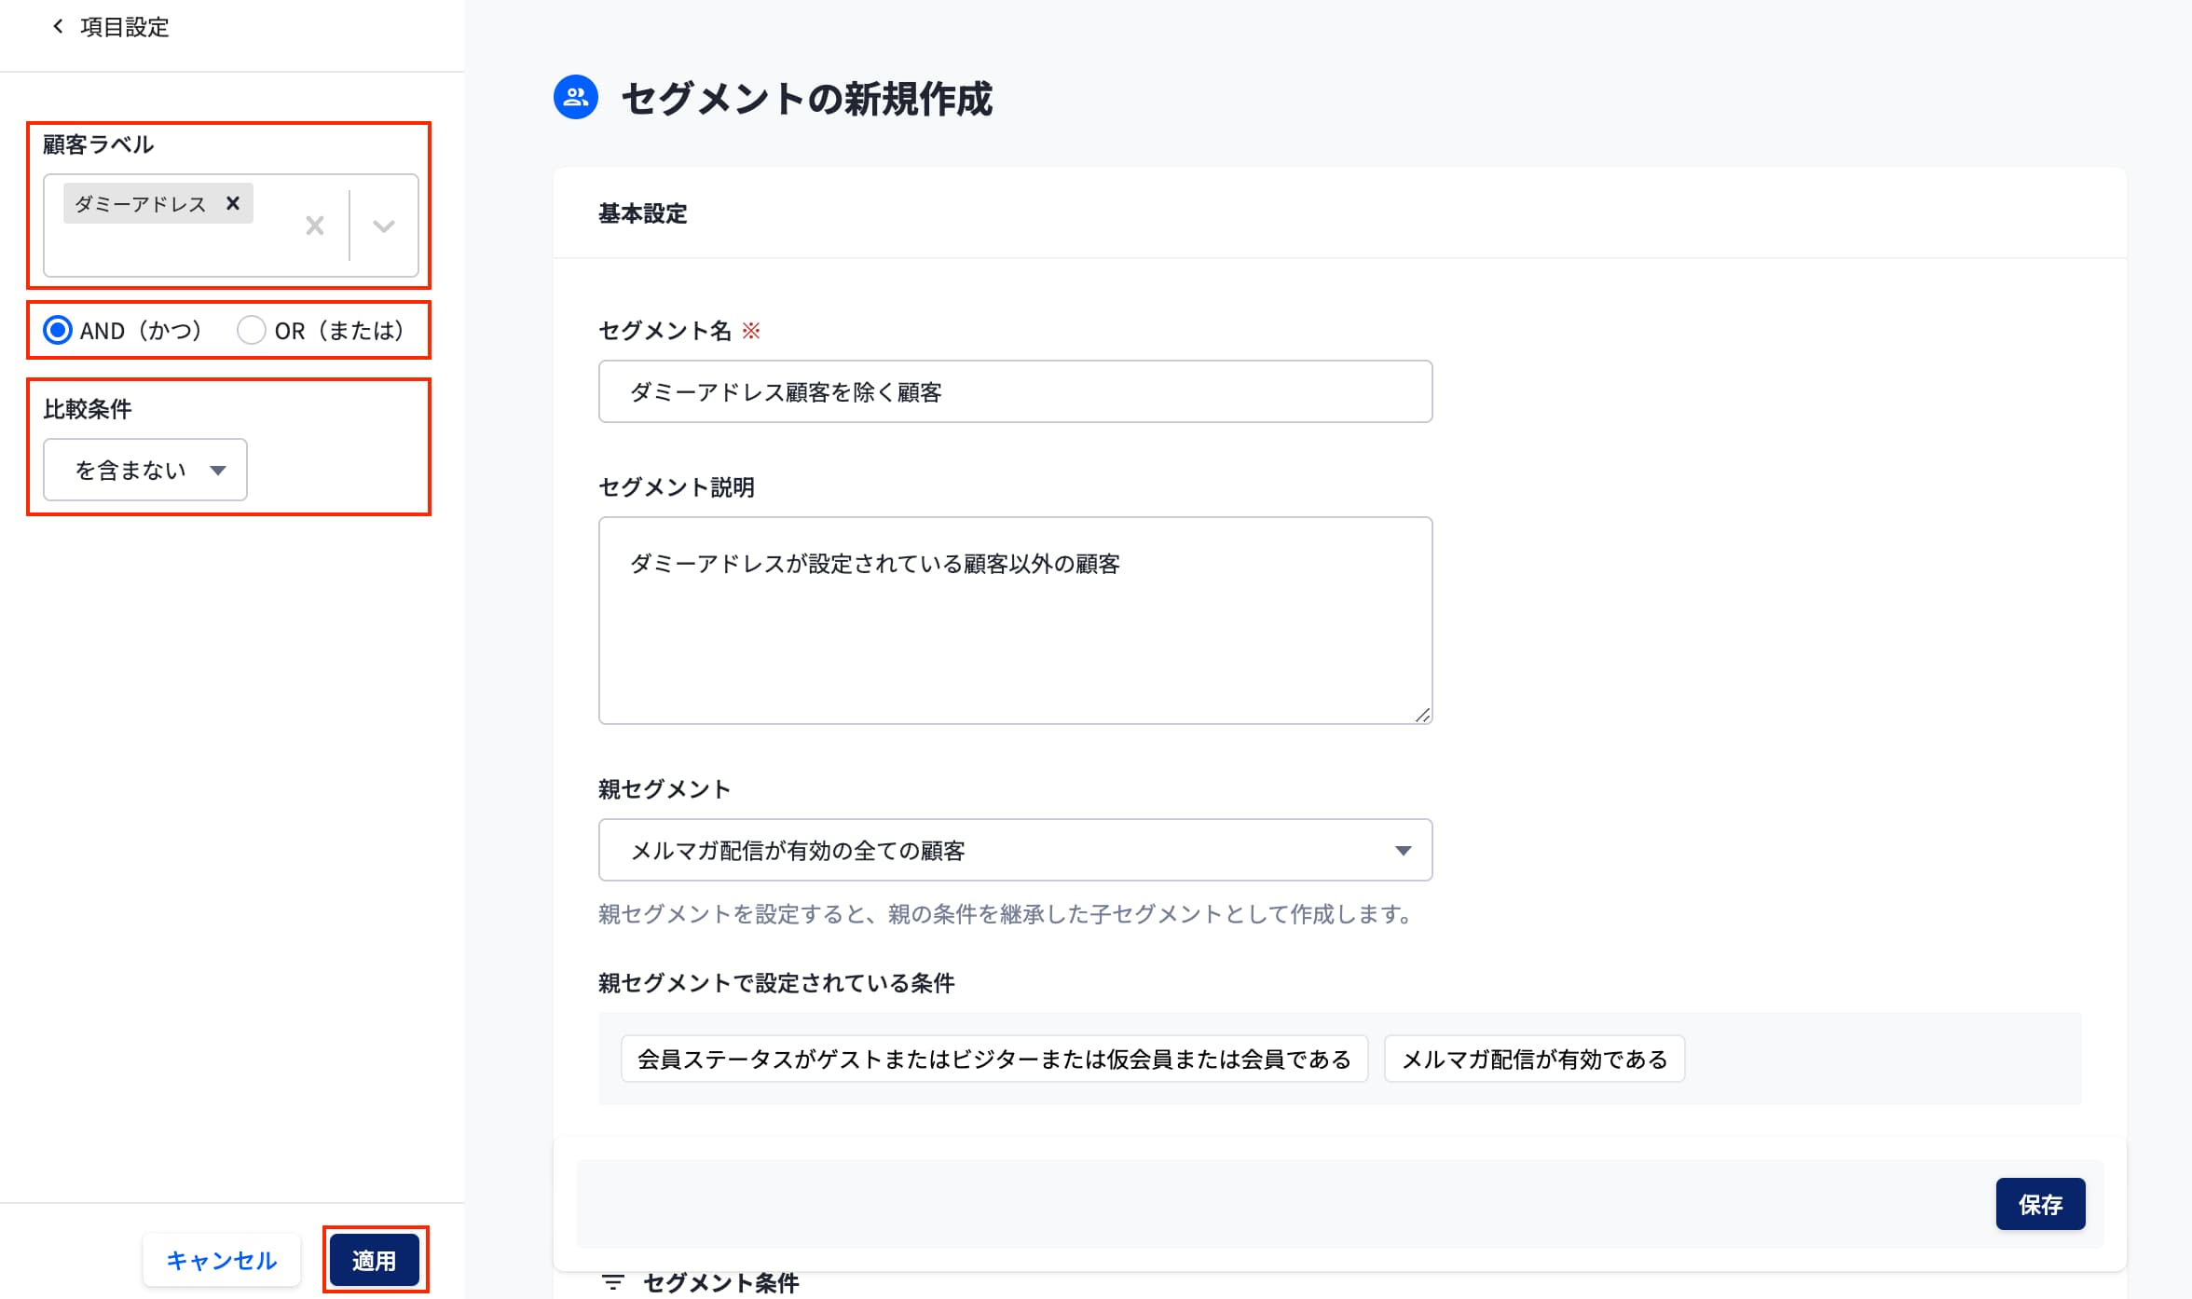The height and width of the screenshot is (1299, 2192).
Task: Click the セグメント条件 filter icon
Action: (x=613, y=1282)
